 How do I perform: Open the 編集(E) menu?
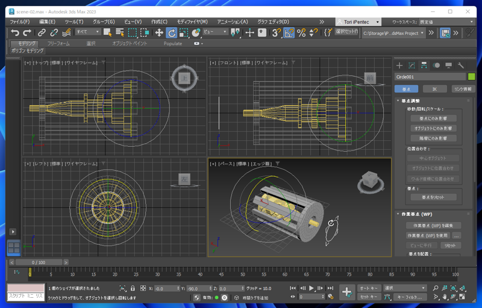(47, 22)
